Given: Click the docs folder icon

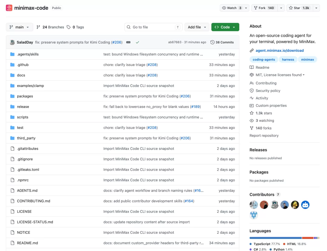Looking at the screenshot, I should (12, 75).
